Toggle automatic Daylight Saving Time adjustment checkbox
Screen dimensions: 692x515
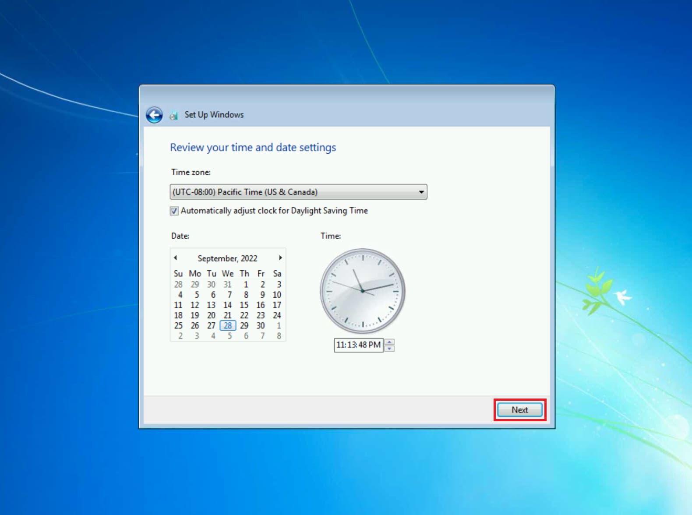174,211
